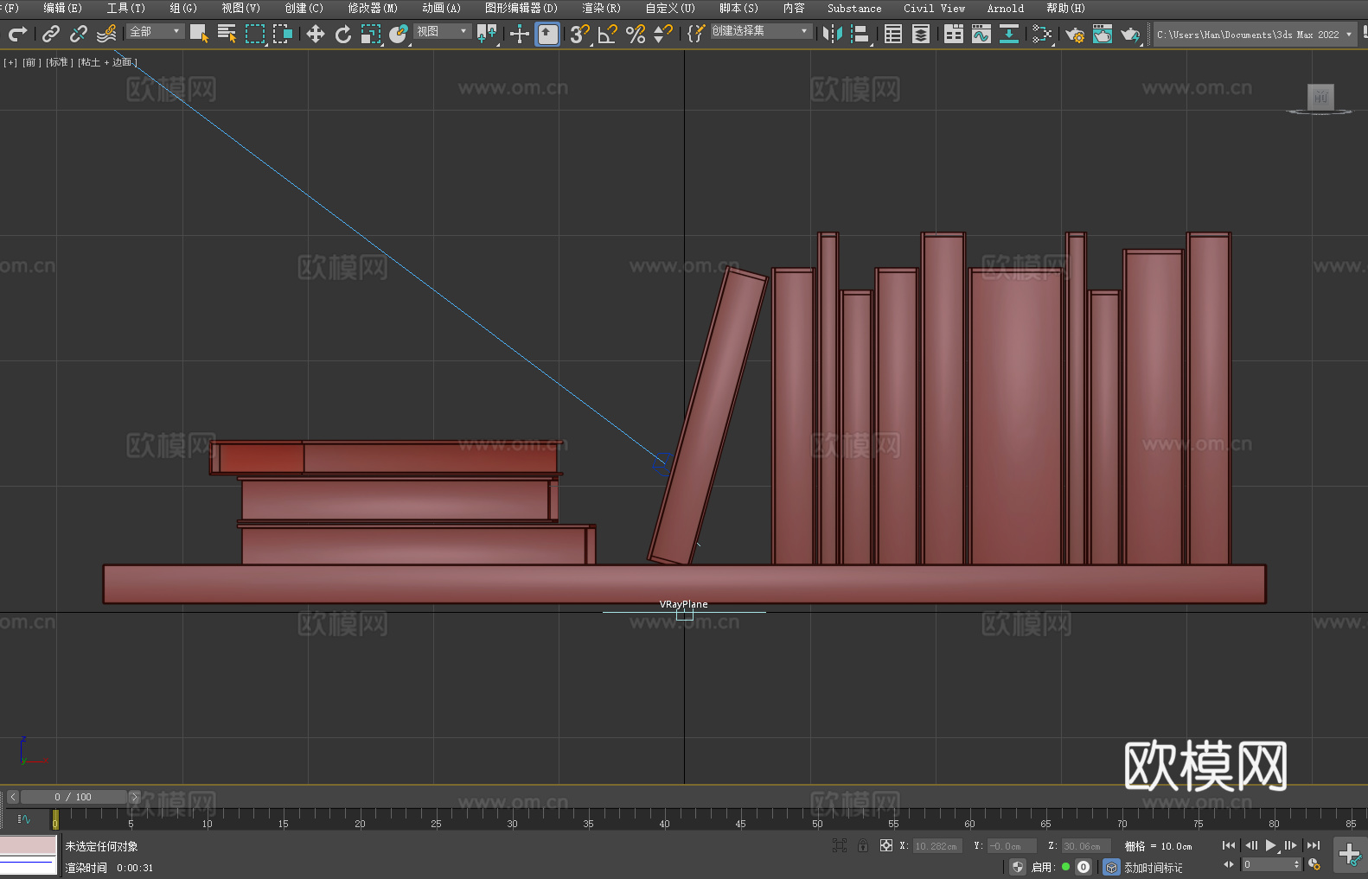Select the Link objects tool
This screenshot has width=1368, height=879.
[51, 34]
